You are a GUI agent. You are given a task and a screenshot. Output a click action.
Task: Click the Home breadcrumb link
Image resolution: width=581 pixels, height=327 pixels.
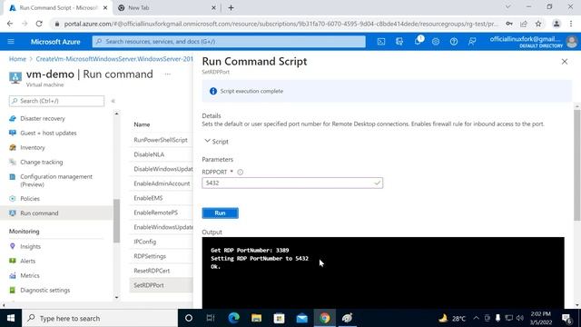tap(17, 59)
